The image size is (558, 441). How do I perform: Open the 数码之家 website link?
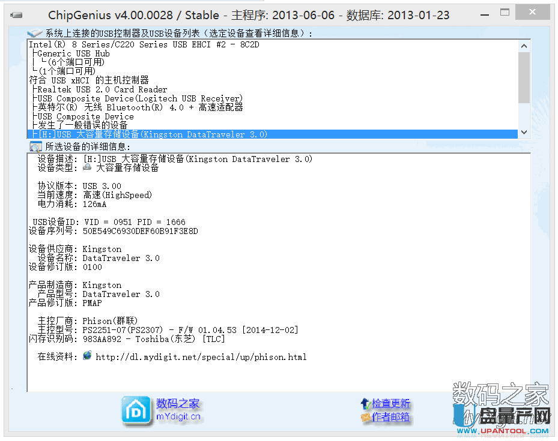[178, 404]
